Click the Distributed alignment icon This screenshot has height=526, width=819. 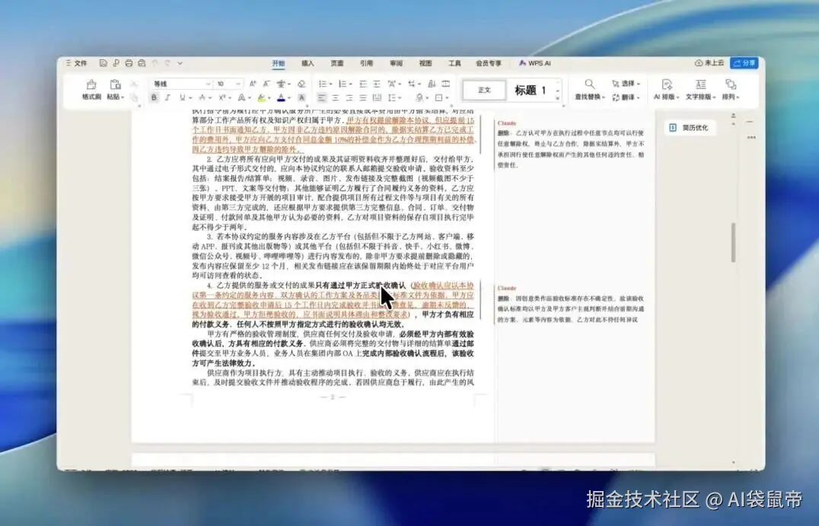[x=377, y=97]
